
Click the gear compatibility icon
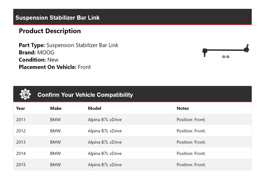pyautogui.click(x=25, y=94)
